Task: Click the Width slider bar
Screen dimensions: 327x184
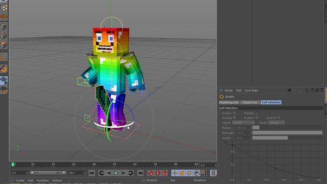Action: 287,138
